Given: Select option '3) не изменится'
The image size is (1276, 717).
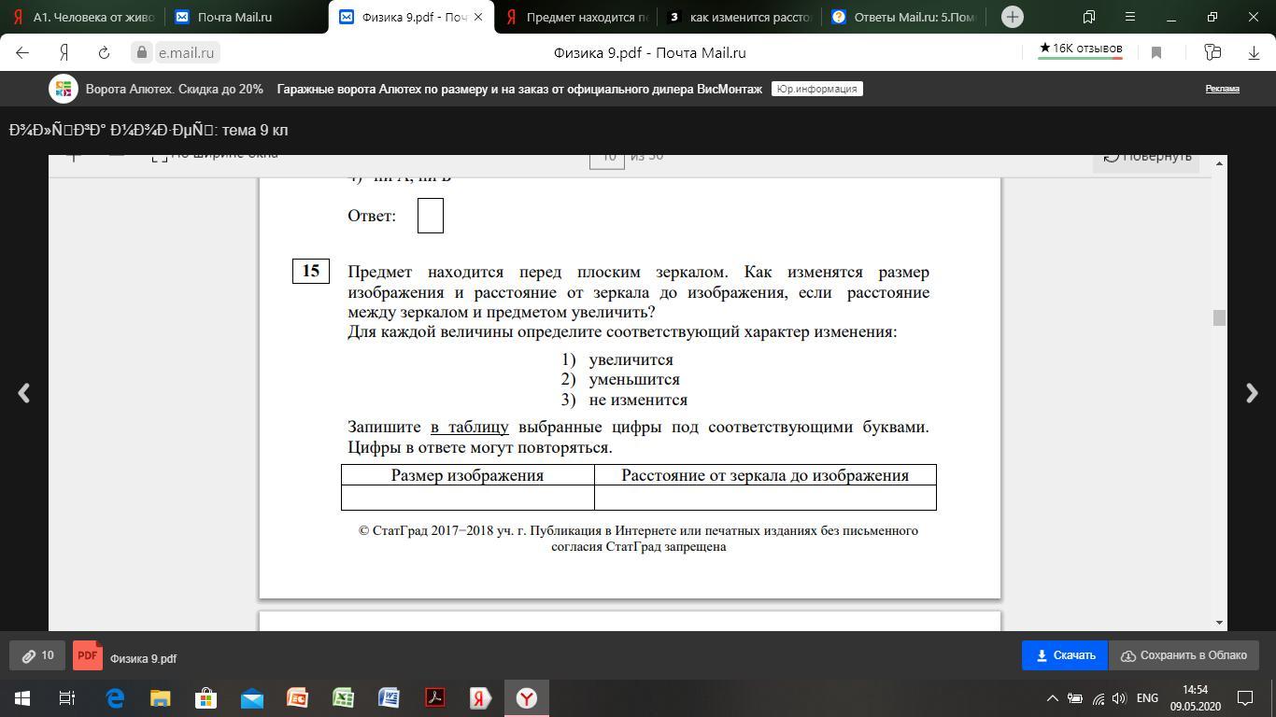Looking at the screenshot, I should 624,400.
